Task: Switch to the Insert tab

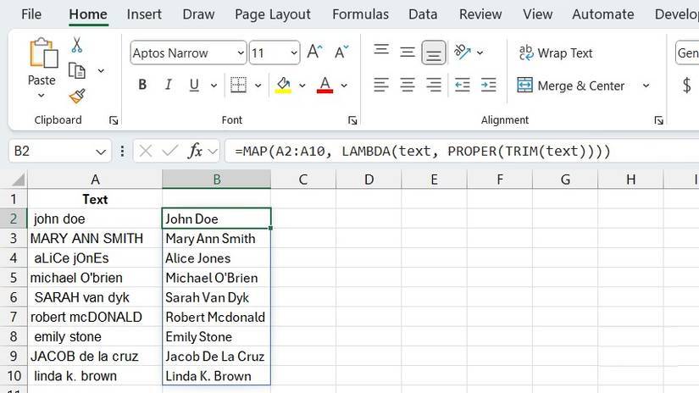Action: (144, 14)
